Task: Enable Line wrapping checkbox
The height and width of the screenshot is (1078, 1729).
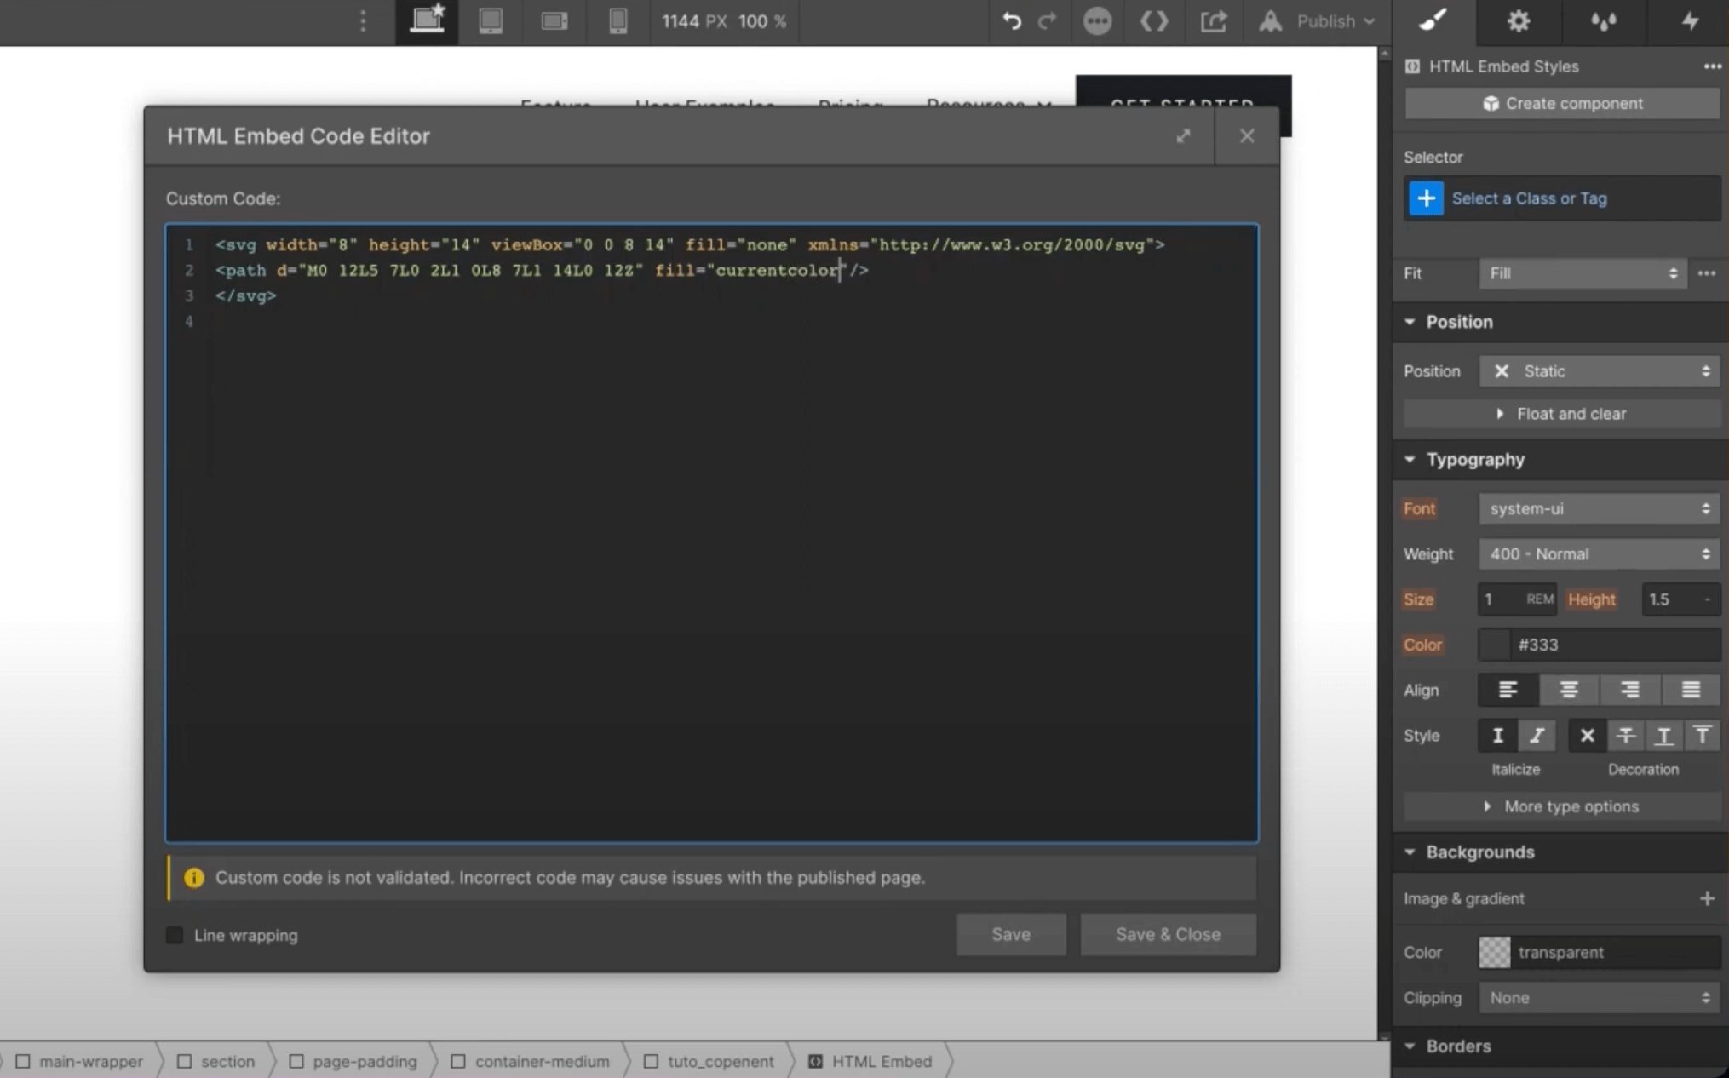Action: (x=175, y=935)
